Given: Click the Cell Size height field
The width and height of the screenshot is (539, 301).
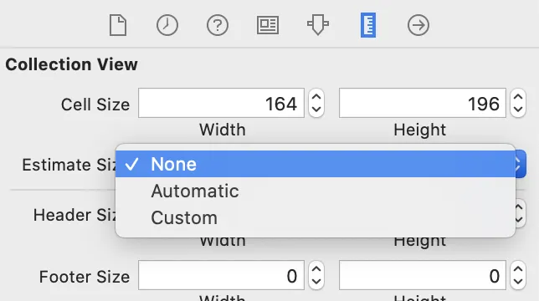Looking at the screenshot, I should point(423,103).
